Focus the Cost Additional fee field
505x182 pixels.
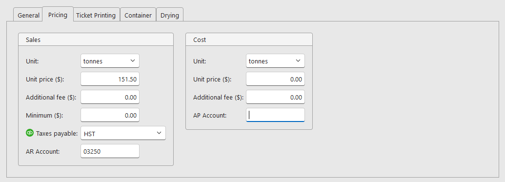(x=275, y=97)
